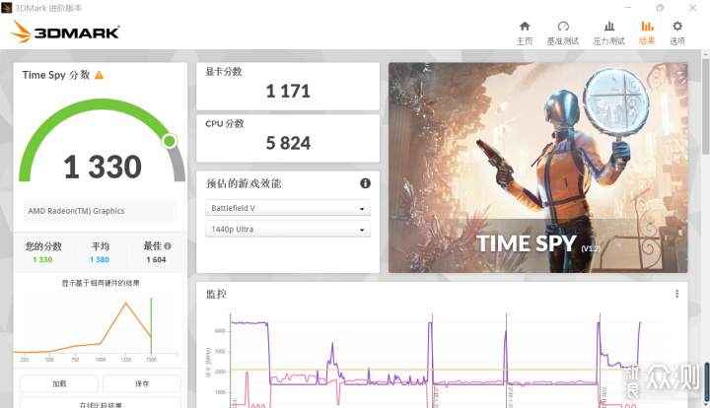The height and width of the screenshot is (408, 710).
Task: Restore the 3DMark window size
Action: [660, 8]
